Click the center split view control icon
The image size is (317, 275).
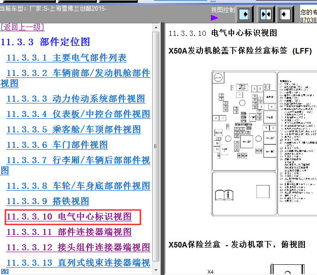tap(266, 14)
